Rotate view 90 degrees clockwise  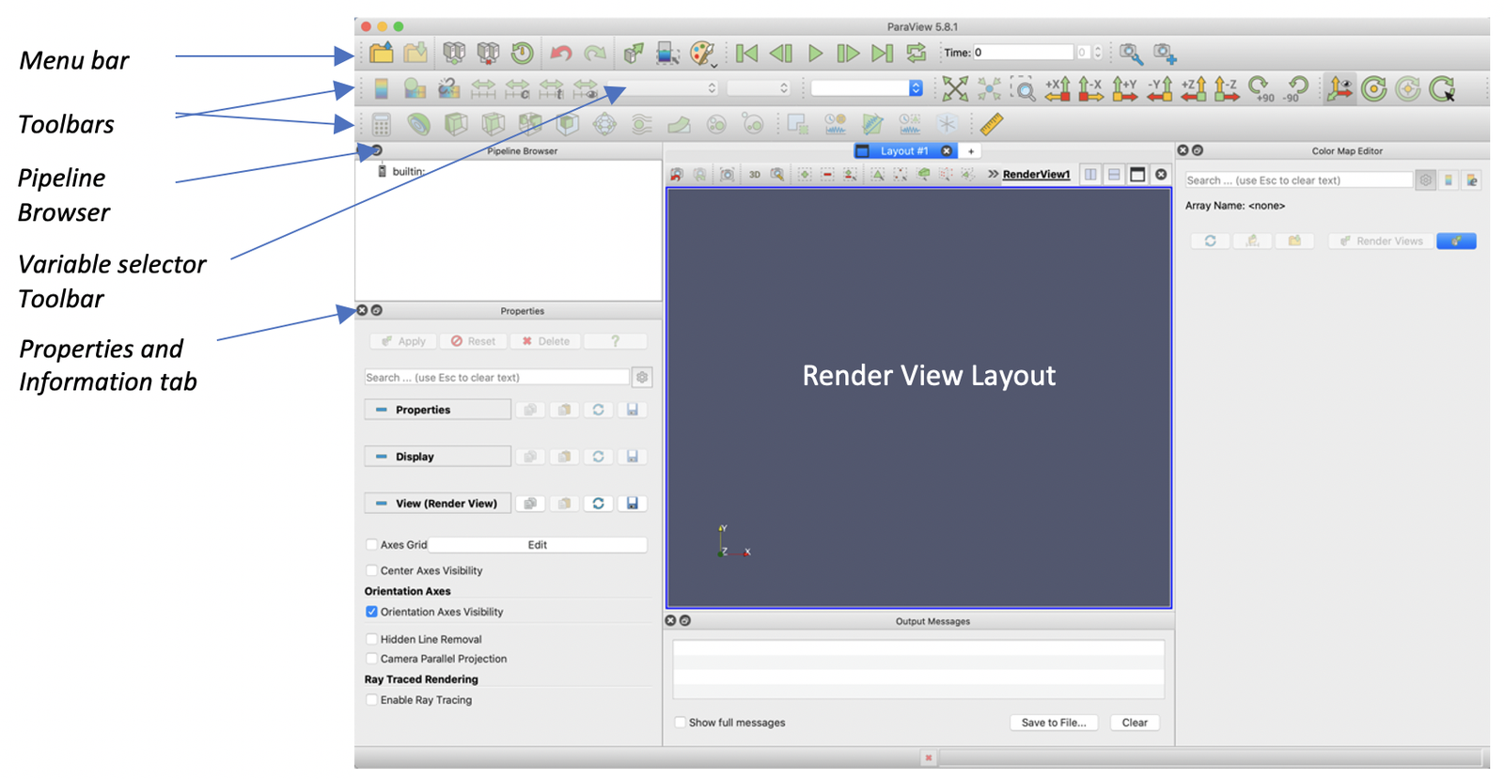[1261, 89]
